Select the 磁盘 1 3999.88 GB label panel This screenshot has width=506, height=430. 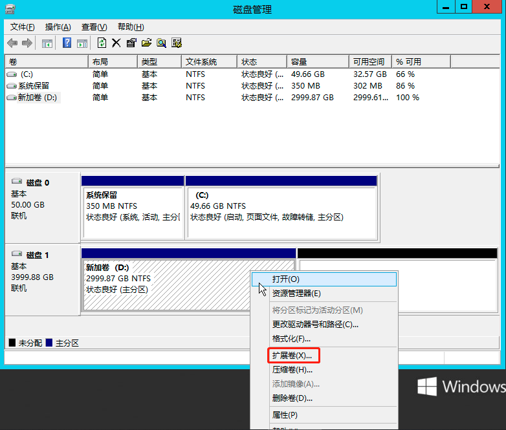[x=42, y=280]
